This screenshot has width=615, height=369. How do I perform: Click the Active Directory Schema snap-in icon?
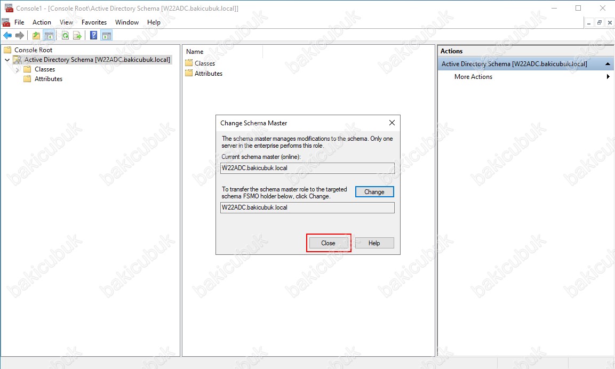coord(17,60)
